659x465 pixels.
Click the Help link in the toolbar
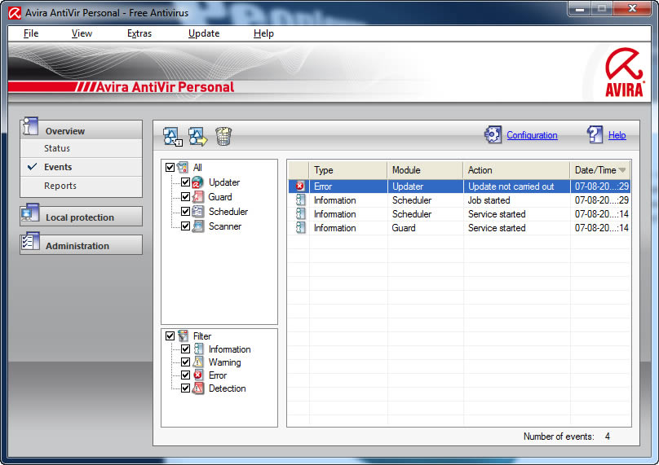pyautogui.click(x=617, y=135)
